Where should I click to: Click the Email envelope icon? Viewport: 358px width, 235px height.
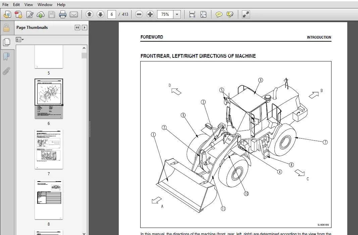pyautogui.click(x=74, y=14)
